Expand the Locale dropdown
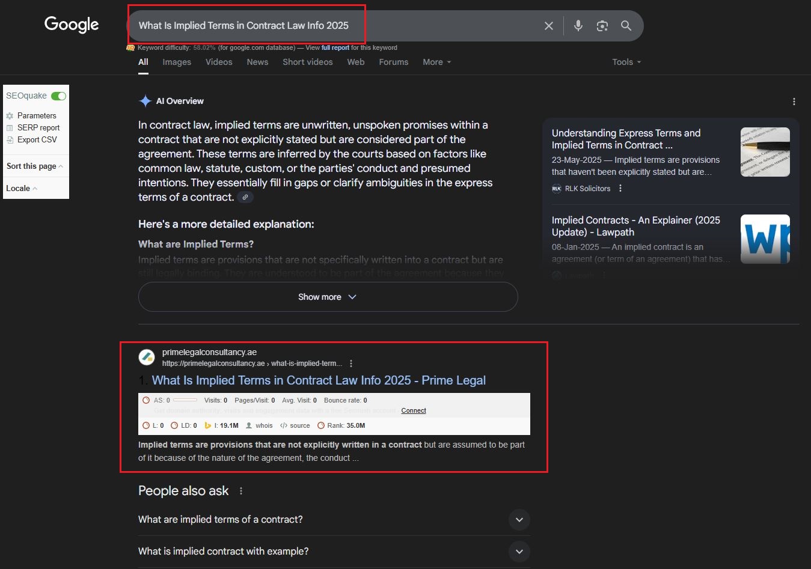The image size is (811, 569). coord(22,188)
